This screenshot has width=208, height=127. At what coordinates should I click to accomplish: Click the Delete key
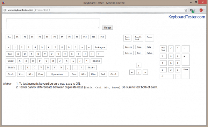tap(128, 53)
